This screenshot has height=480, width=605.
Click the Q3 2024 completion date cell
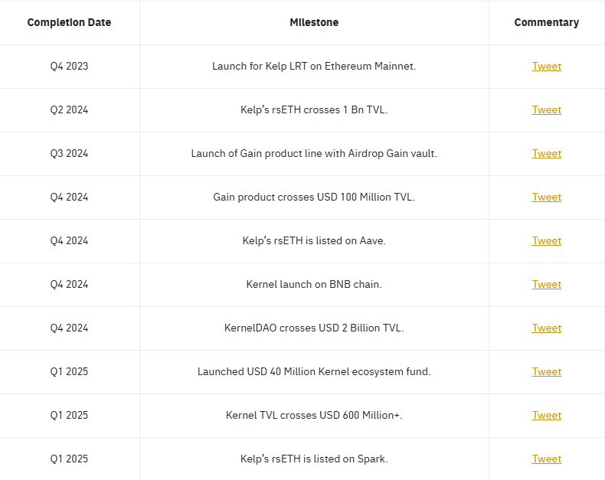click(69, 154)
